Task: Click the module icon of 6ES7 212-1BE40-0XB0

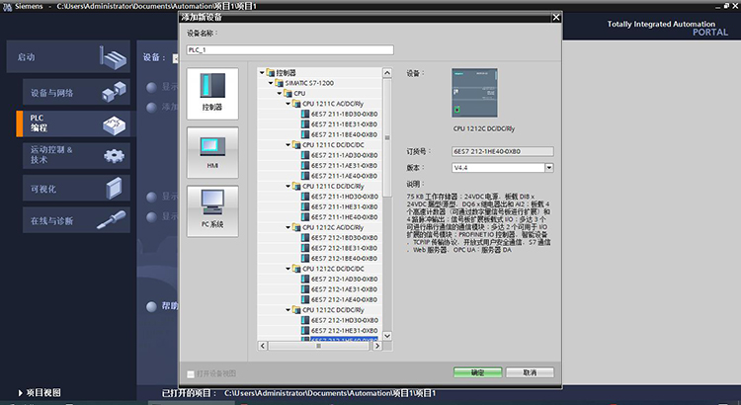Action: click(305, 259)
